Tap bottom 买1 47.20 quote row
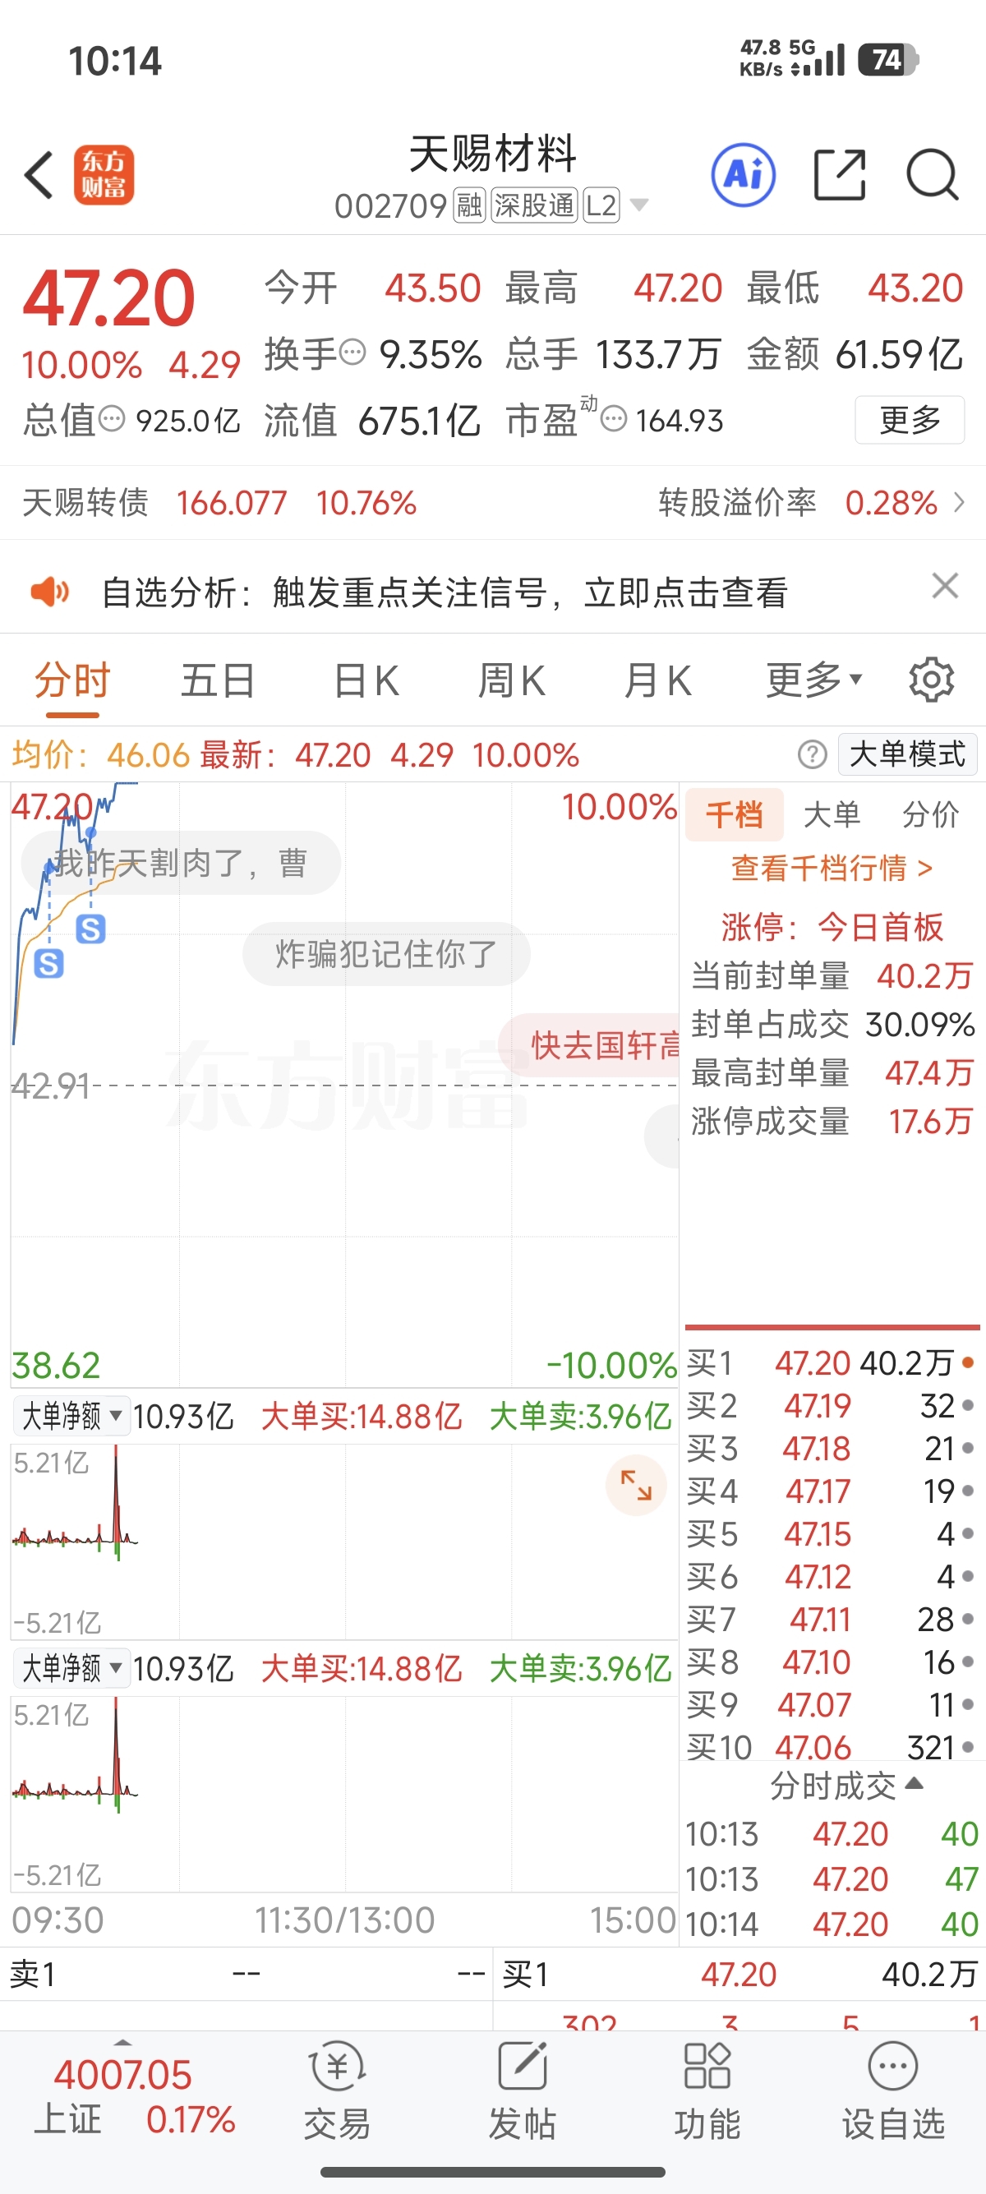The image size is (986, 2194). [x=739, y=1974]
